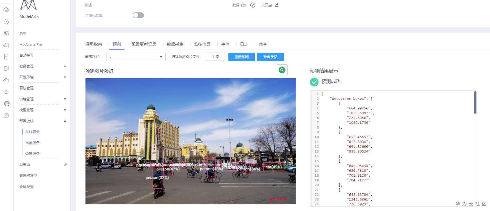Open the help icon next to 数据采集
This screenshot has height=211, width=490.
pos(253,5)
